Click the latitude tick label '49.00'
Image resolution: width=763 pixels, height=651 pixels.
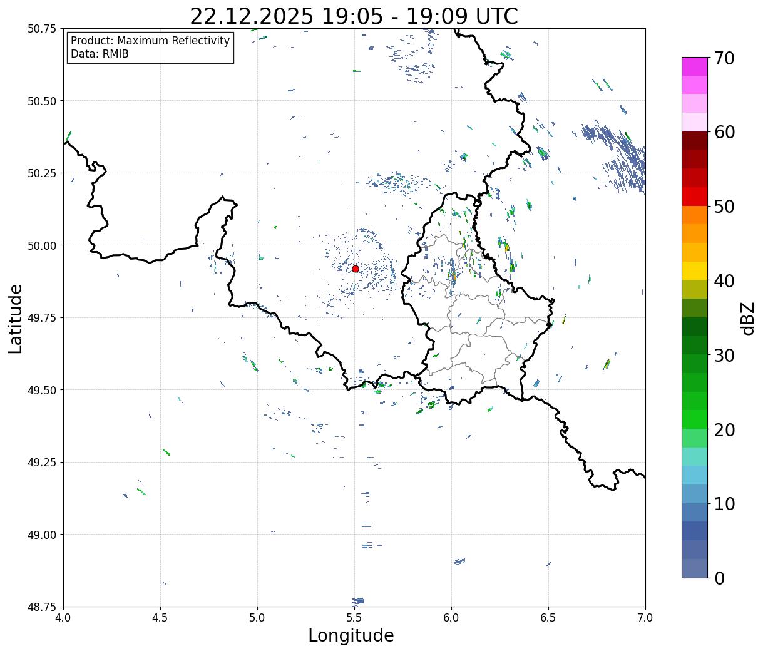(x=41, y=535)
